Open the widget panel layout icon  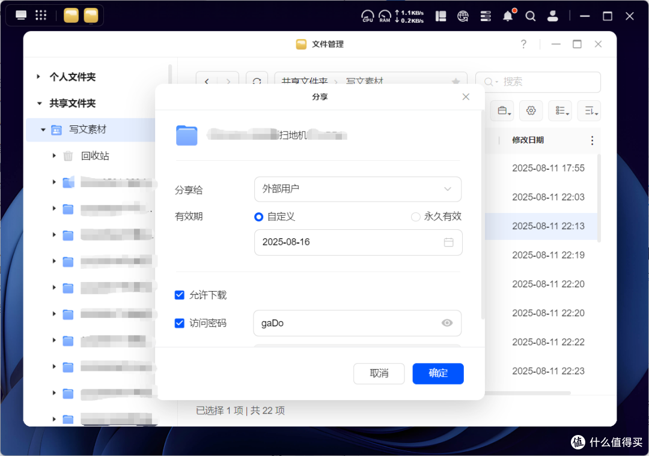point(441,16)
